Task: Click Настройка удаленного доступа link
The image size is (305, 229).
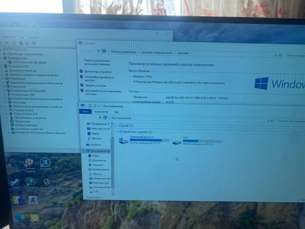Action: pos(99,79)
